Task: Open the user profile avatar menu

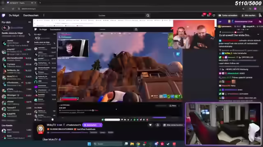Action: pyautogui.click(x=260, y=16)
